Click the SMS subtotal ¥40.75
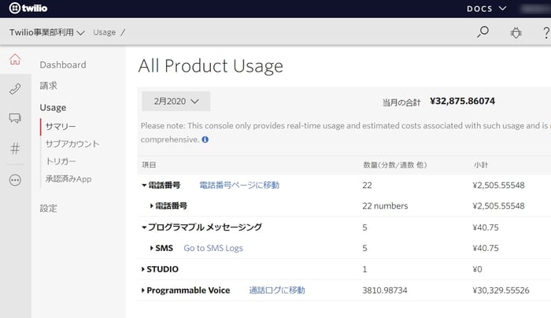 (x=486, y=248)
